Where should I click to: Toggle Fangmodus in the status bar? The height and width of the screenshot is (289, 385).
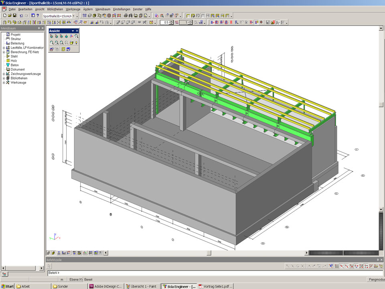[x=376, y=279]
